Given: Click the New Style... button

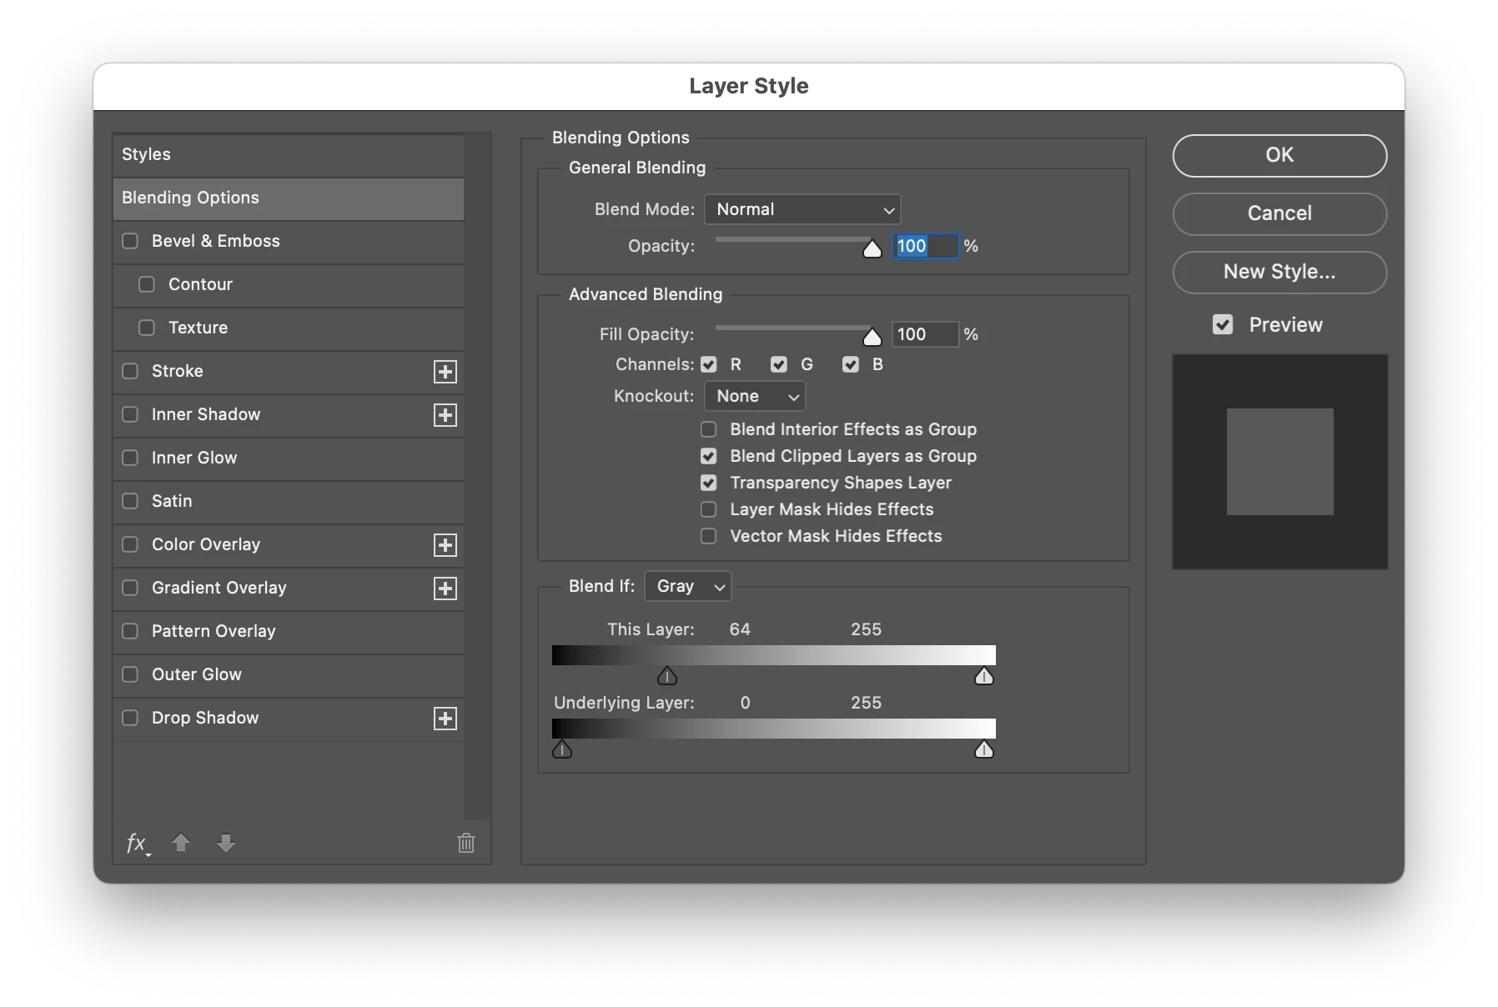Looking at the screenshot, I should (1279, 272).
